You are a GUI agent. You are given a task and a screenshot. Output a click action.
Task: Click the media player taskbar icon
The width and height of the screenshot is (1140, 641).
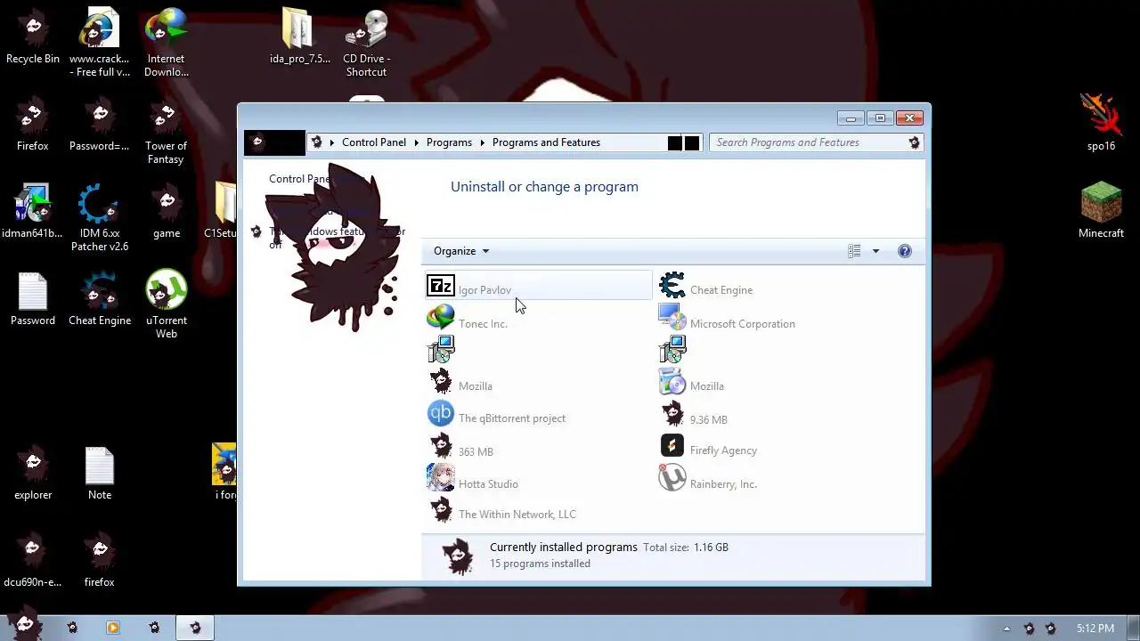pyautogui.click(x=113, y=628)
